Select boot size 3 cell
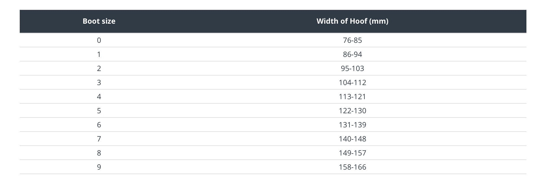The width and height of the screenshot is (547, 182). pyautogui.click(x=99, y=83)
